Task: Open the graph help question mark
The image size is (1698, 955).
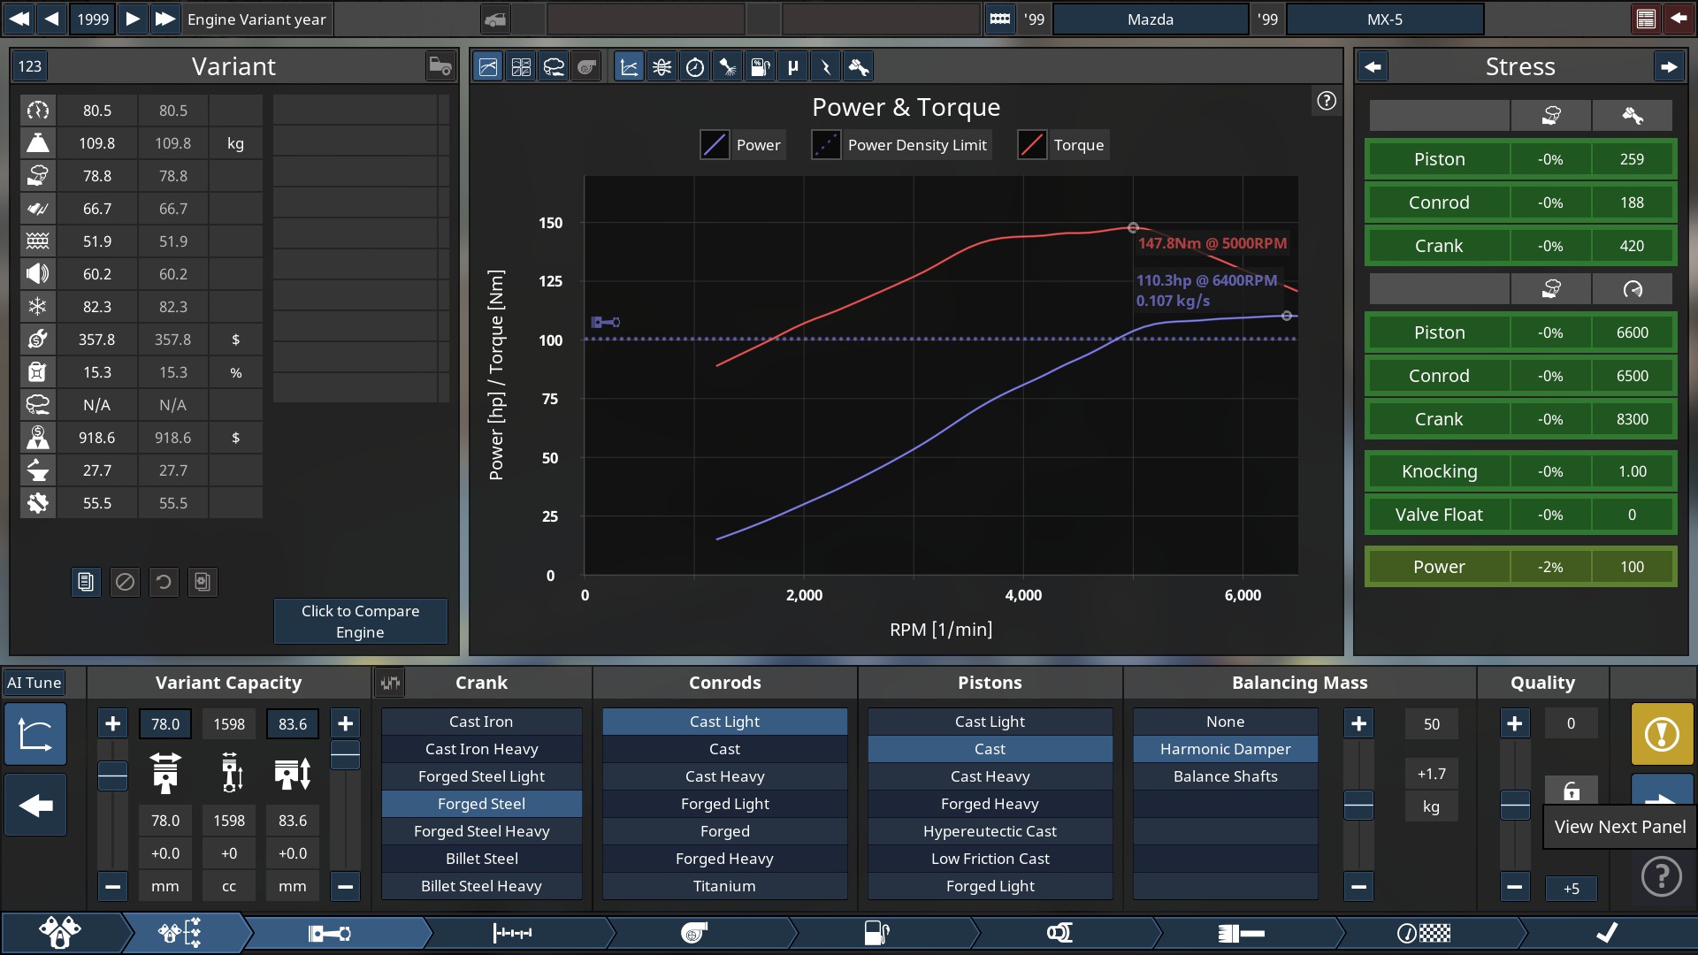Action: coord(1327,101)
